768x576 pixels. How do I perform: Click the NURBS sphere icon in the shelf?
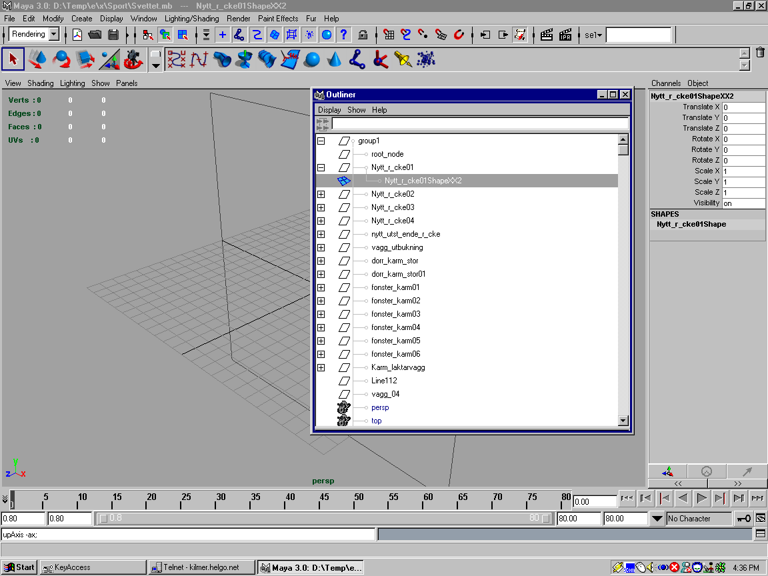coord(311,60)
